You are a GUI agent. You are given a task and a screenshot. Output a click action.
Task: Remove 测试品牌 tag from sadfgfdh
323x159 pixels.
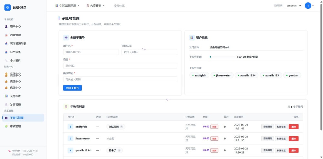[121, 127]
